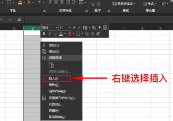The image size is (173, 121).
Task: Choose 复制(C) from the context menu
Action: 62,52
